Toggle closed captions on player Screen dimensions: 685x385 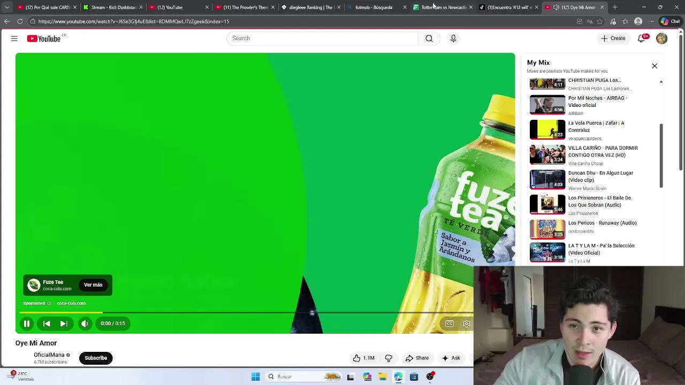pos(450,324)
